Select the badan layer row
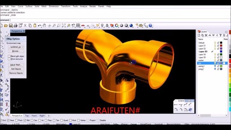Screen dimensions: 231x130 tap(212, 60)
